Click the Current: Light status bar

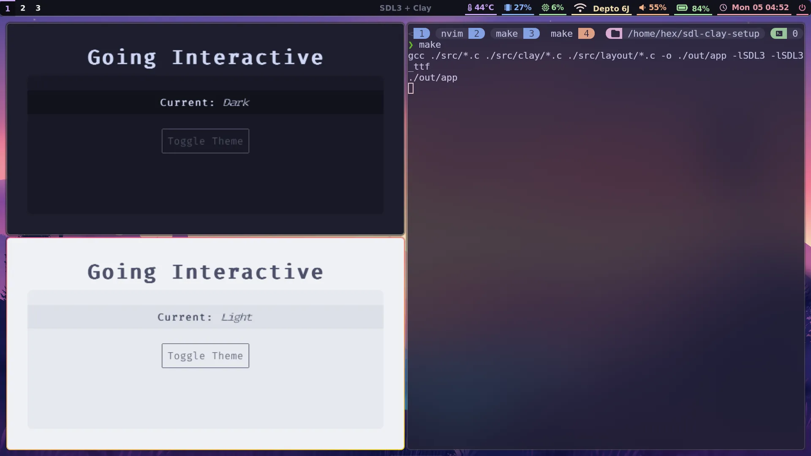tap(205, 317)
